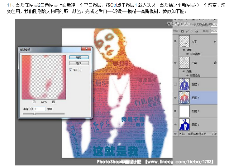Toggle 渐变叠加 eye under the 小字 layer
Image resolution: width=229 pixels, height=167 pixels.
pyautogui.click(x=188, y=76)
